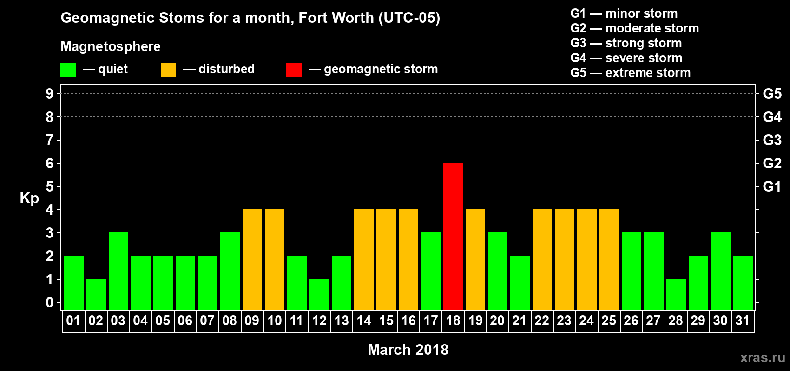Click the G1 right axis label

[772, 186]
